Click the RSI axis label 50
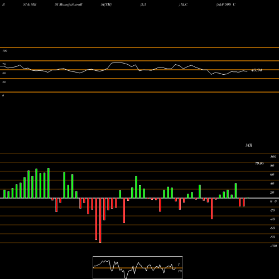Image resolution: width=279 pixels, height=279 pixels. pos(4,73)
